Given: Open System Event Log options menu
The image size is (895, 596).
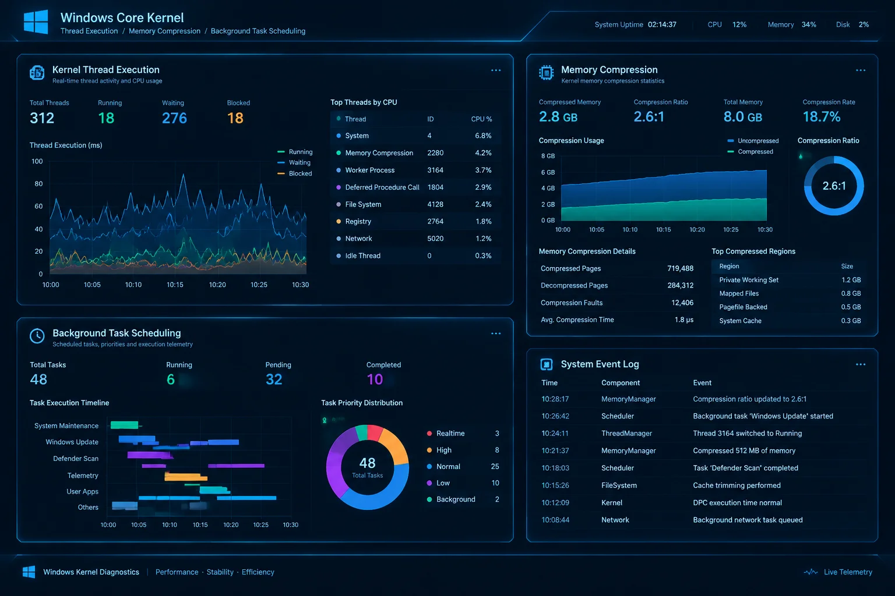Looking at the screenshot, I should 861,364.
